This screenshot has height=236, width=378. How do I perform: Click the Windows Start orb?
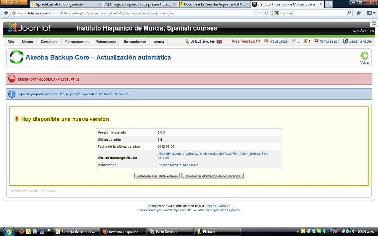point(9,232)
